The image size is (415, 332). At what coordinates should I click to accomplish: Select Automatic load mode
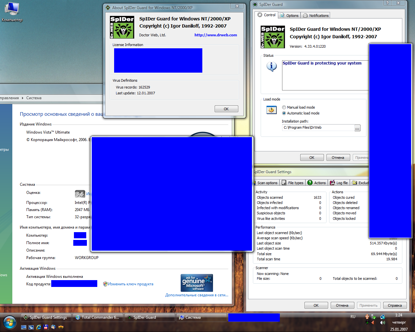(x=301, y=113)
